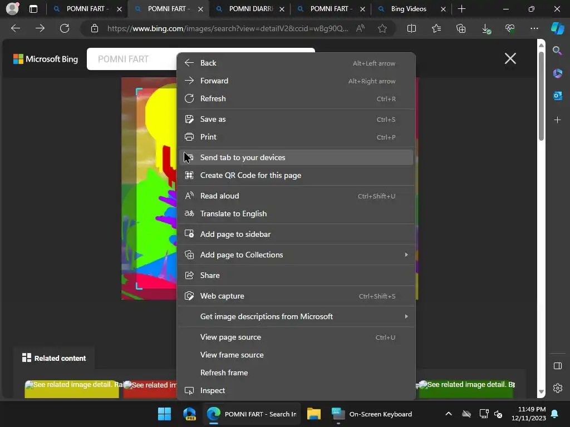570x427 pixels.
Task: Select Refresh frame entry
Action: pyautogui.click(x=296, y=373)
